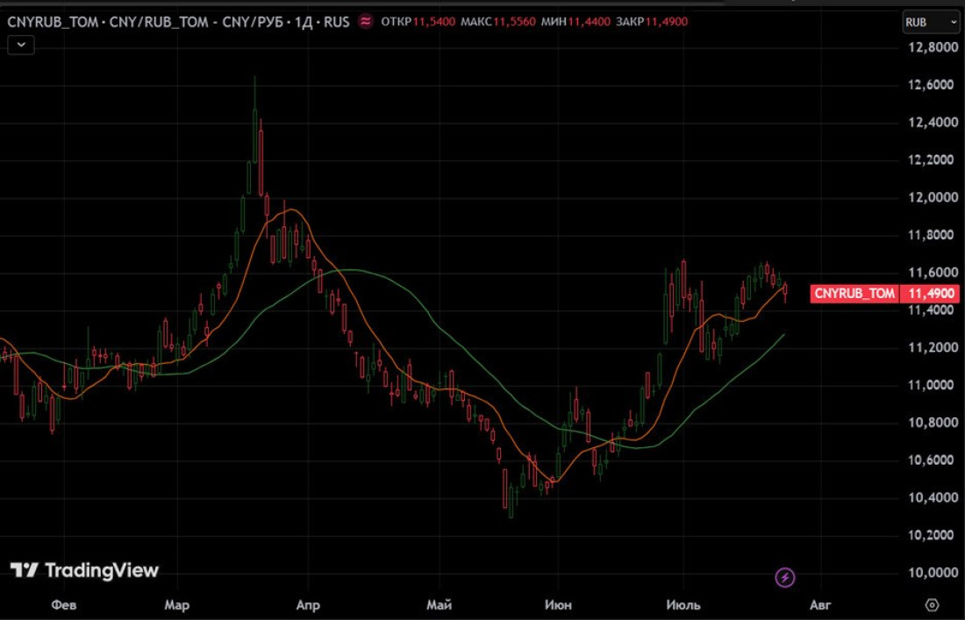Click the purple lightning bolt icon
Screen dimensions: 965x620
[784, 578]
